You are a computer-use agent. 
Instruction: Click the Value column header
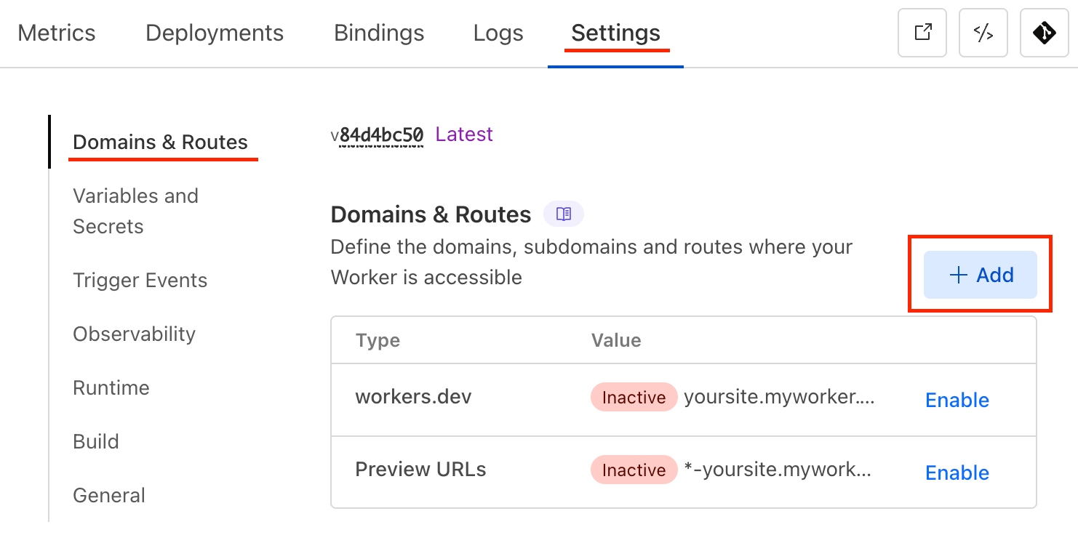(x=616, y=340)
